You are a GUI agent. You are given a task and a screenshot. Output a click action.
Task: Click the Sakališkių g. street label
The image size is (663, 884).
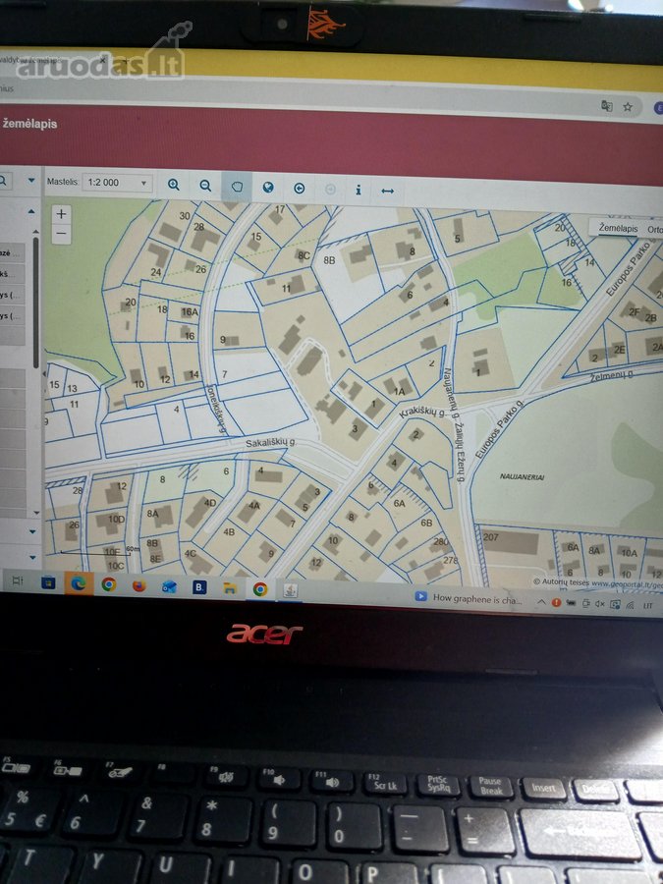pos(270,444)
